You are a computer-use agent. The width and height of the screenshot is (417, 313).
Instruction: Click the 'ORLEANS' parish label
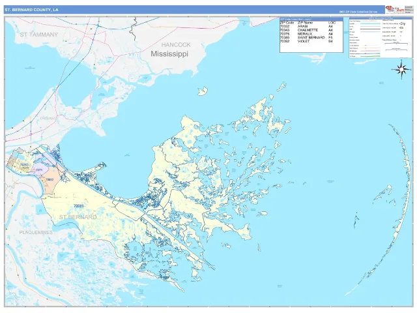pos(48,118)
